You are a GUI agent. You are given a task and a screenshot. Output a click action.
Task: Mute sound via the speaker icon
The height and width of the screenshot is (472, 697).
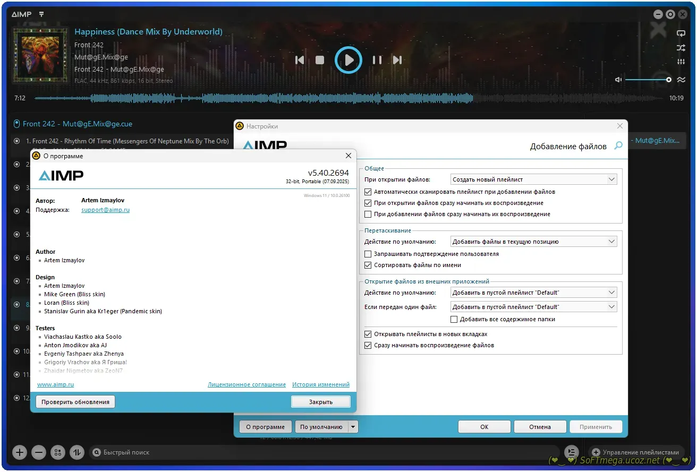[618, 80]
